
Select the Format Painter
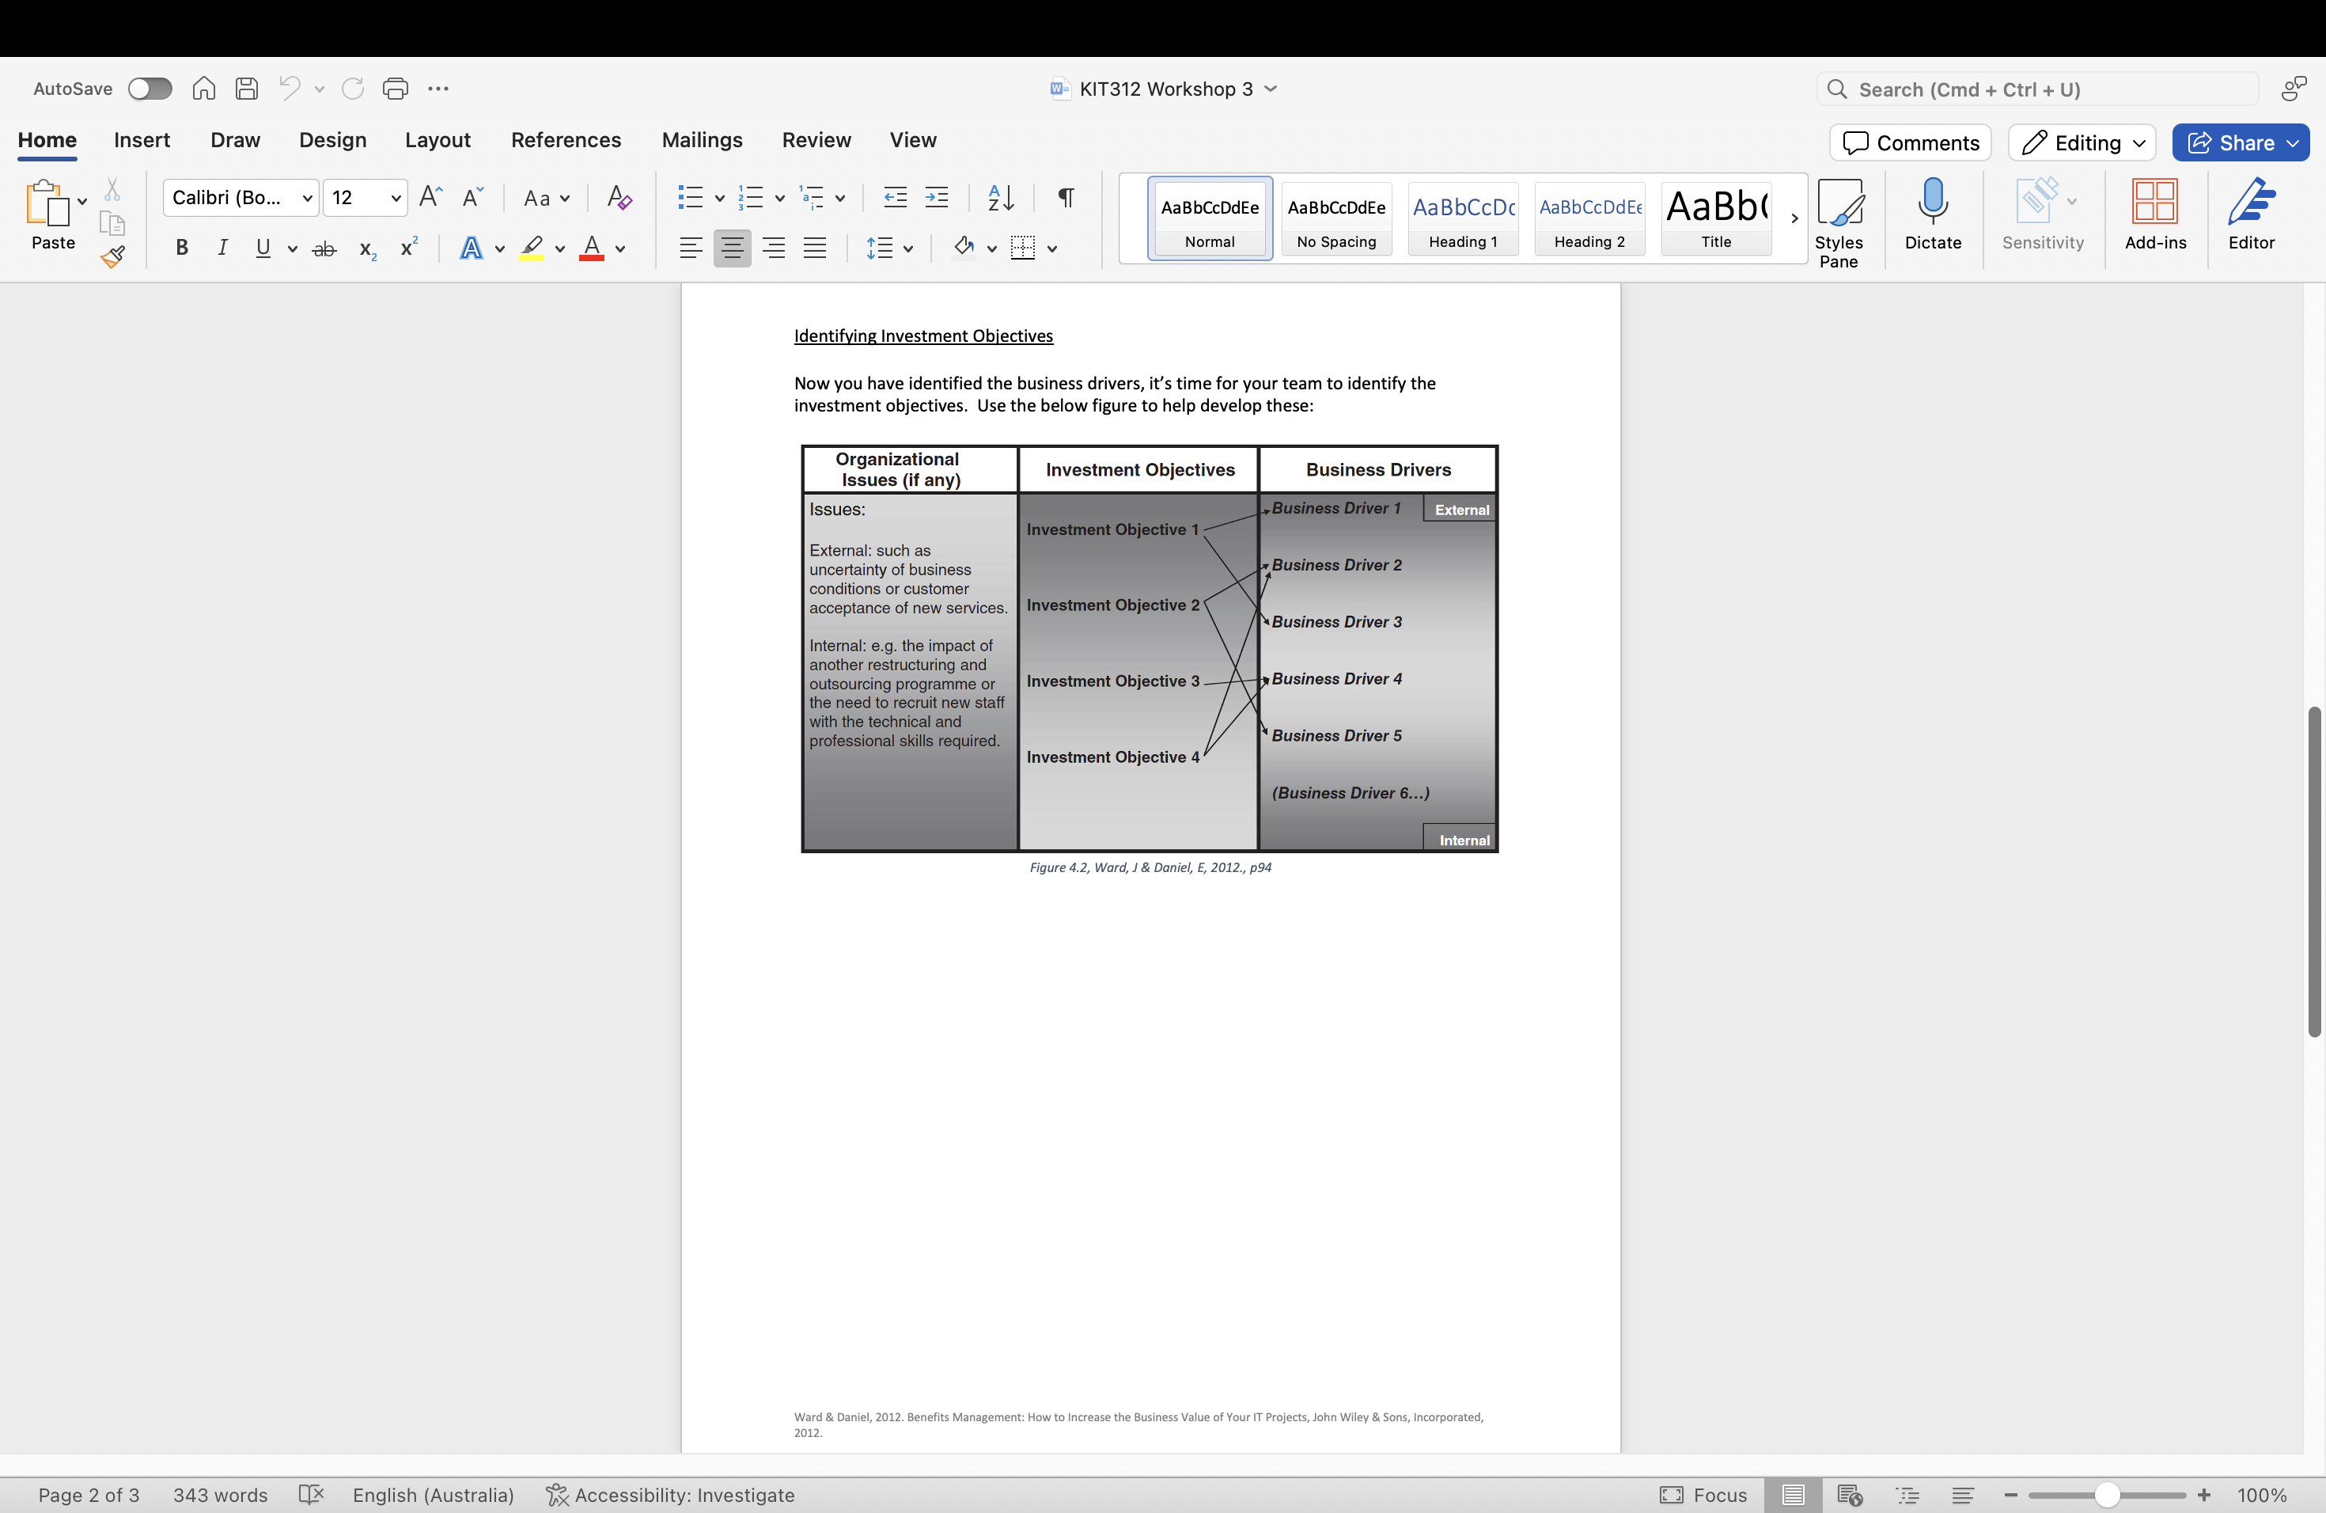[x=113, y=257]
